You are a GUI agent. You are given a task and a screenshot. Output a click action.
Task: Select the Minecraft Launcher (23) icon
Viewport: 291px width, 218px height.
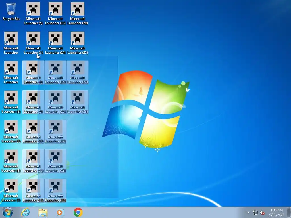point(78,102)
